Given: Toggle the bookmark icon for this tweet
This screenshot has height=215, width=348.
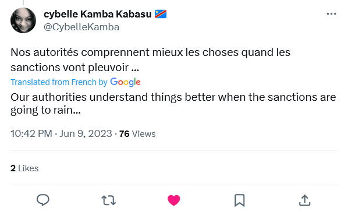Looking at the screenshot, I should tap(240, 200).
